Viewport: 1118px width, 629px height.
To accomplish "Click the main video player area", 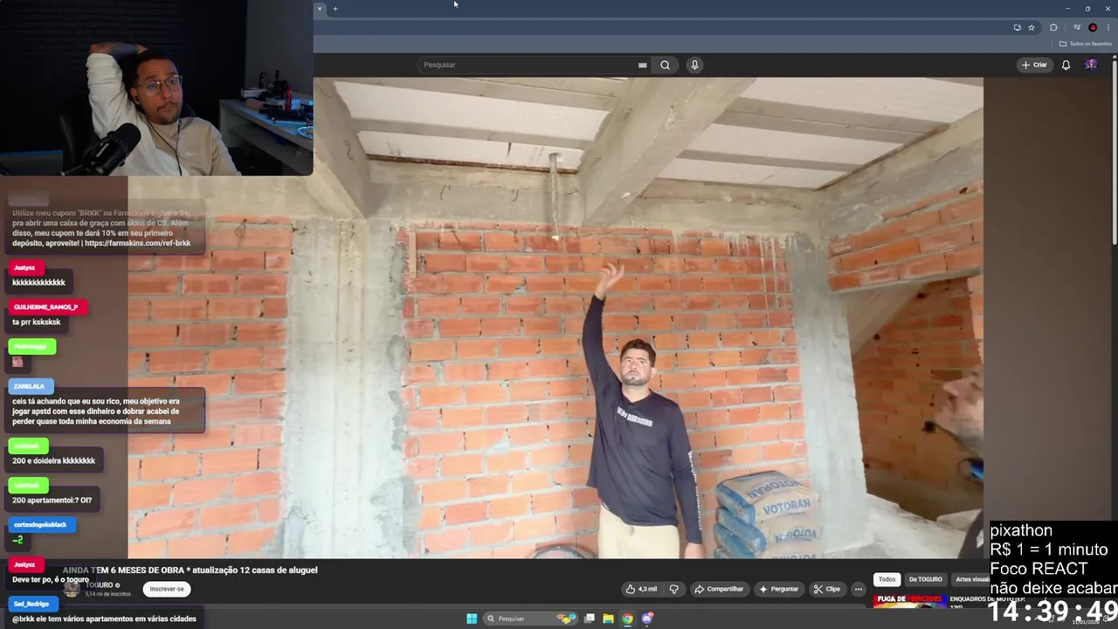I will pyautogui.click(x=556, y=318).
